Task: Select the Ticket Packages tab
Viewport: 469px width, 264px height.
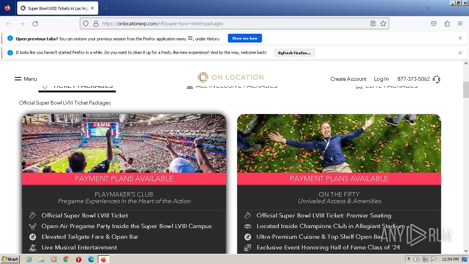Action: point(77,87)
